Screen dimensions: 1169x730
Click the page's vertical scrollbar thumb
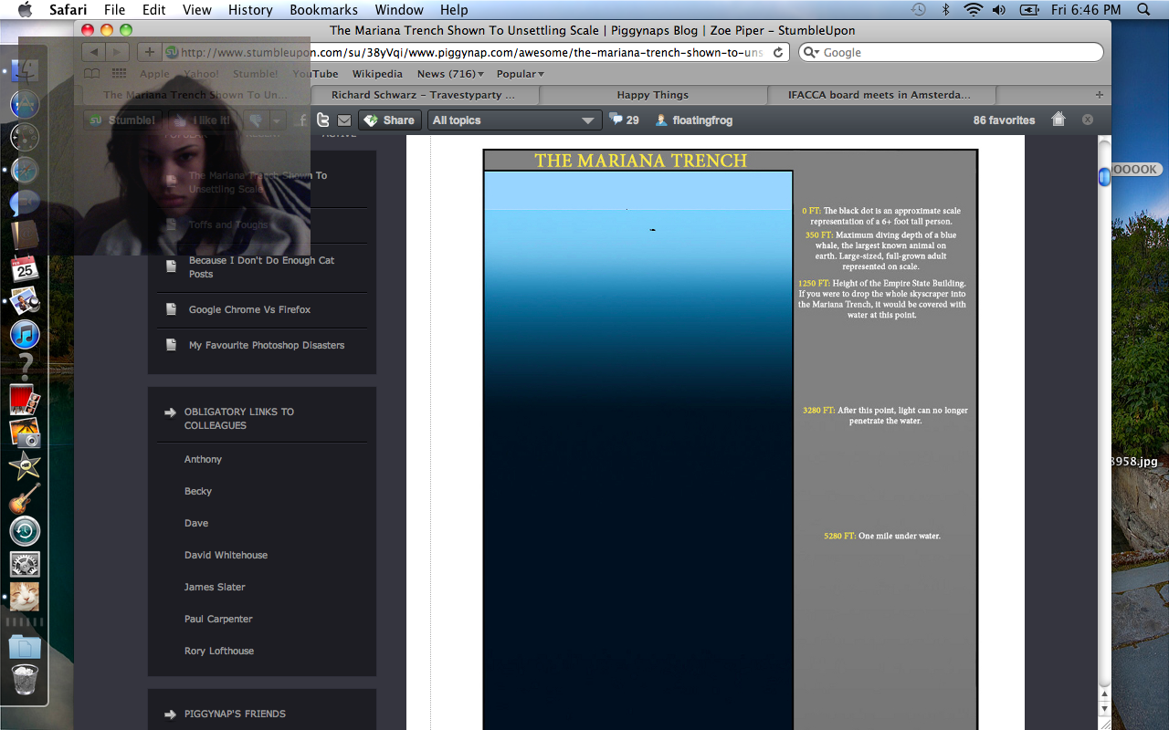pos(1104,176)
